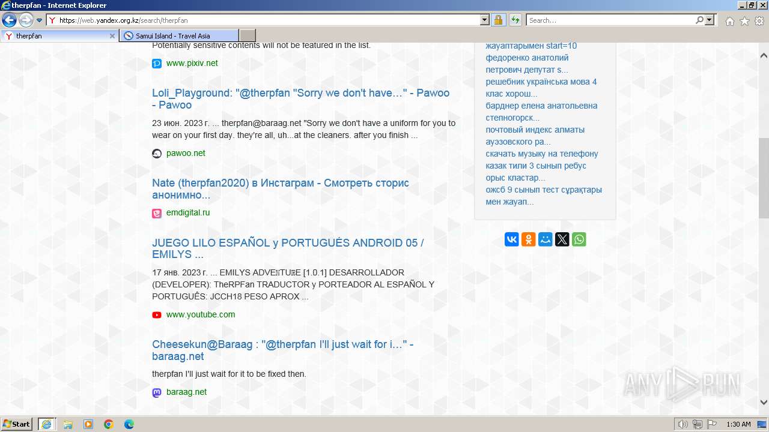The height and width of the screenshot is (432, 769).
Task: Open a new blank tab
Action: coord(248,36)
